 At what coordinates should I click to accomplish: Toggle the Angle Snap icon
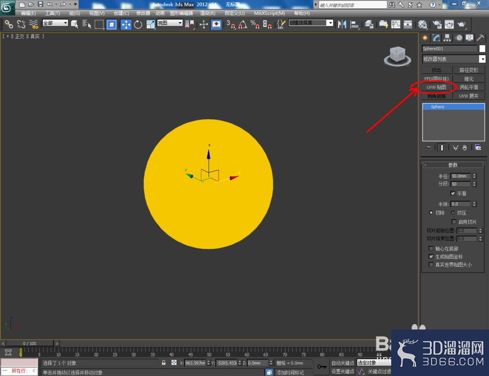point(243,24)
